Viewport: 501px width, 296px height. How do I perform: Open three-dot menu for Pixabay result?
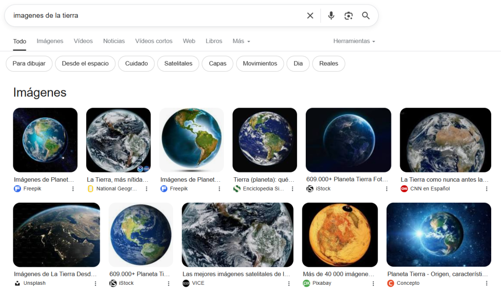(373, 283)
